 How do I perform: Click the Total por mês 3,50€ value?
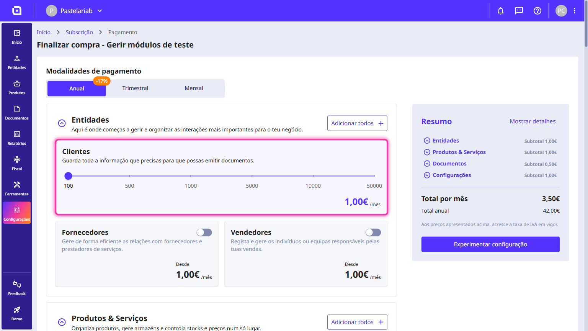[550, 198]
